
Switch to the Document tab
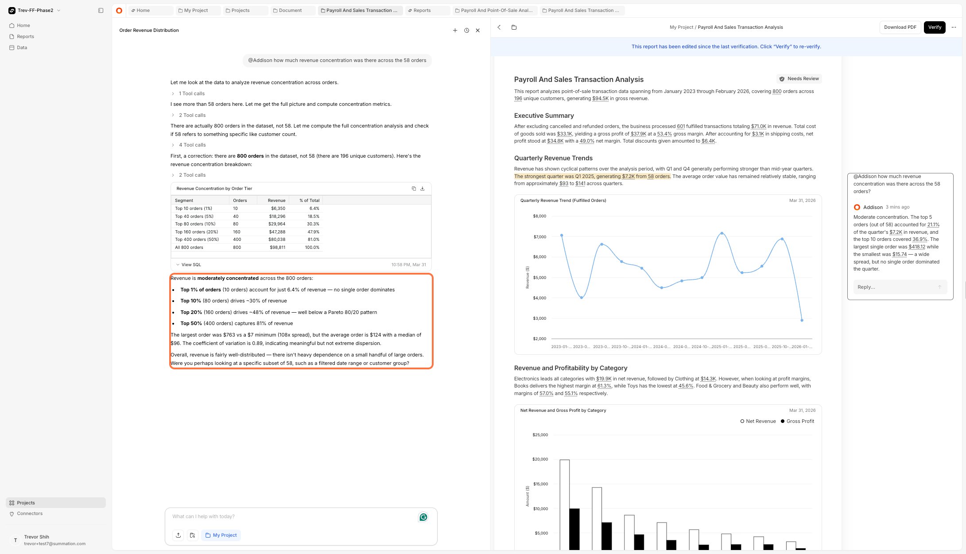[x=293, y=10]
